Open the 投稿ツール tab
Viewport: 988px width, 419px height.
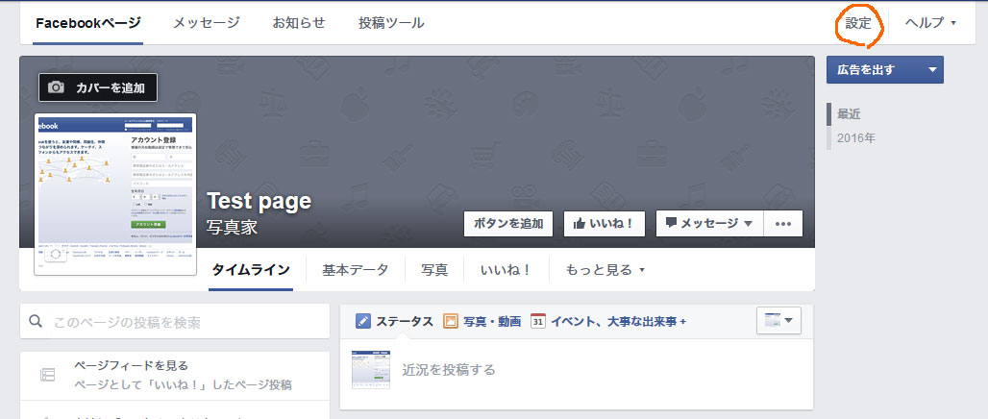[x=391, y=23]
